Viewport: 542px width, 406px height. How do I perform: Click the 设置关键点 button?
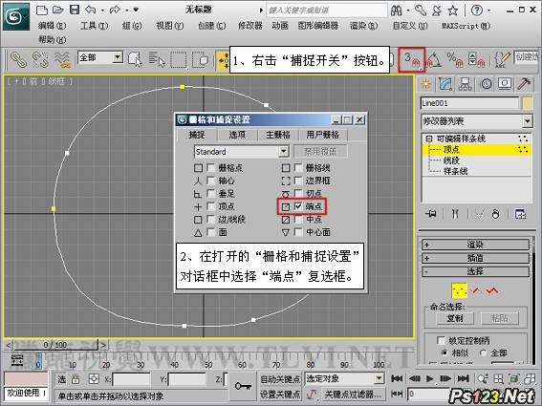pyautogui.click(x=280, y=394)
